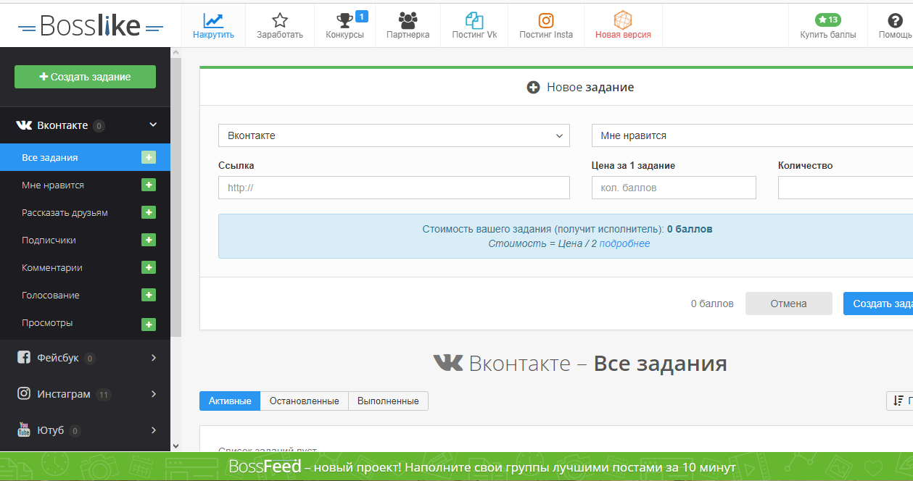Click the plus circle beside Новое задание
This screenshot has width=913, height=481.
533,87
